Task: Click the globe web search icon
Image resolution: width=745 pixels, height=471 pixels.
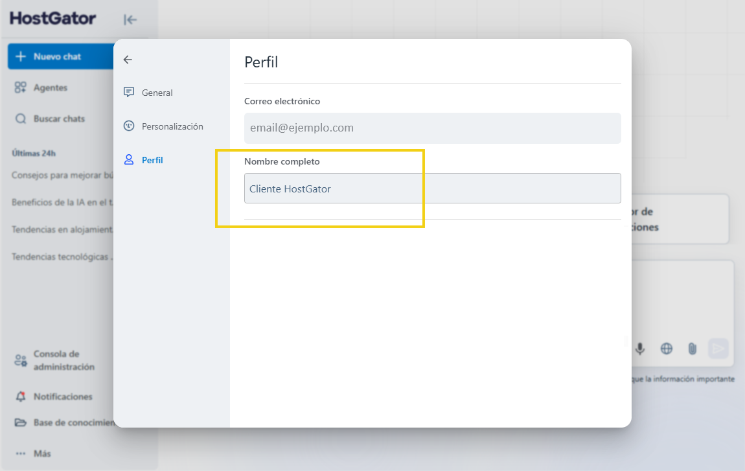Action: click(x=667, y=349)
